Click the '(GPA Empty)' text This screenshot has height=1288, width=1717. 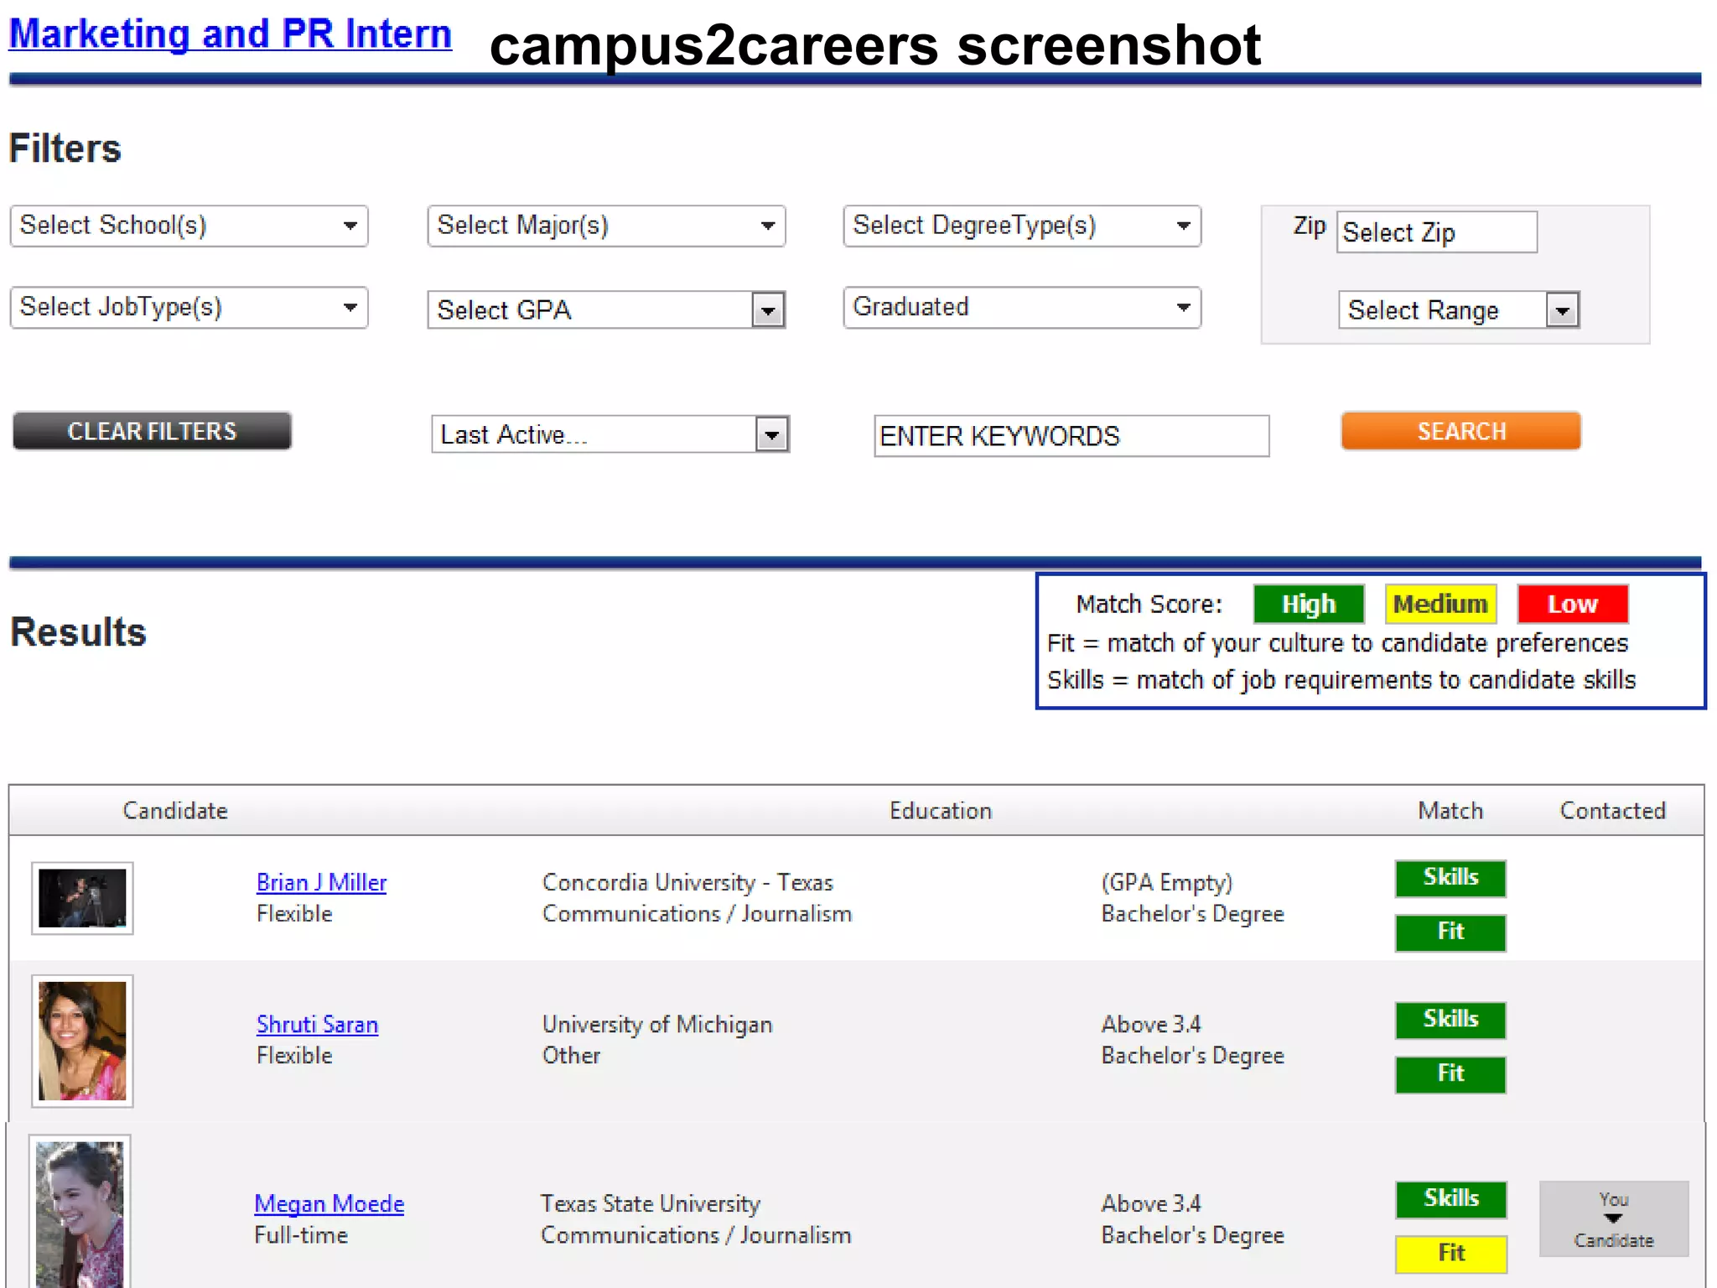[1167, 882]
